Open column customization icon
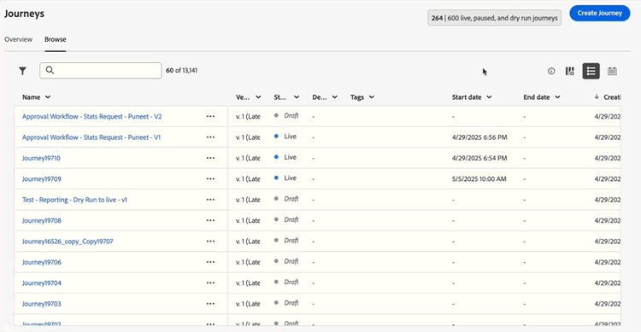641x332 pixels. [569, 71]
